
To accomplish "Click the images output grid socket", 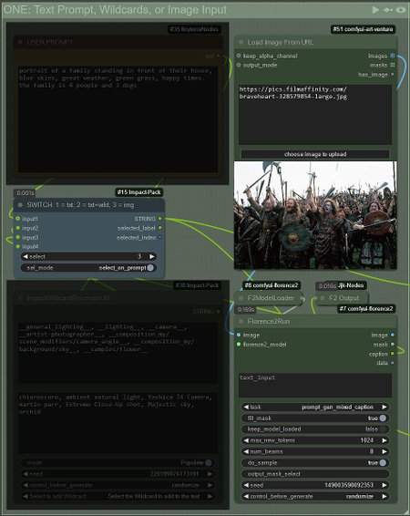I will [393, 56].
